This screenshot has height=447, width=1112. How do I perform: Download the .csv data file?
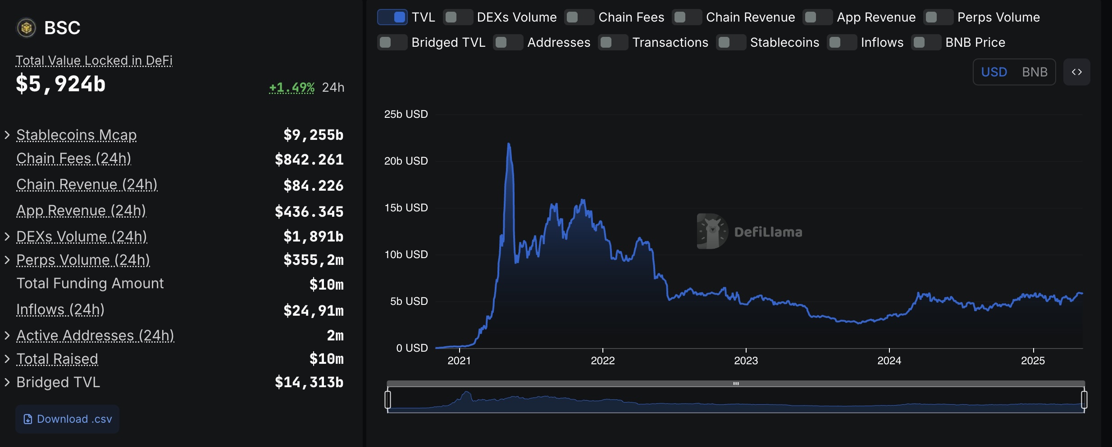(x=68, y=419)
